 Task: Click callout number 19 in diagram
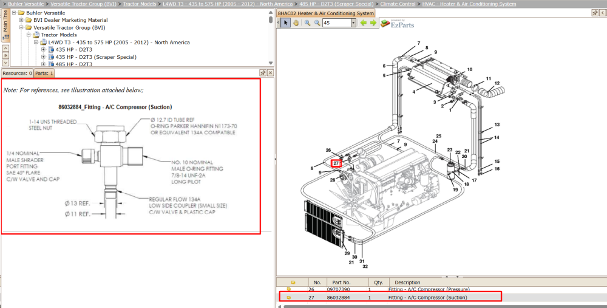click(455, 190)
